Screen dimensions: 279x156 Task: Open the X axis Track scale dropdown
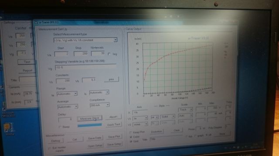point(191,110)
